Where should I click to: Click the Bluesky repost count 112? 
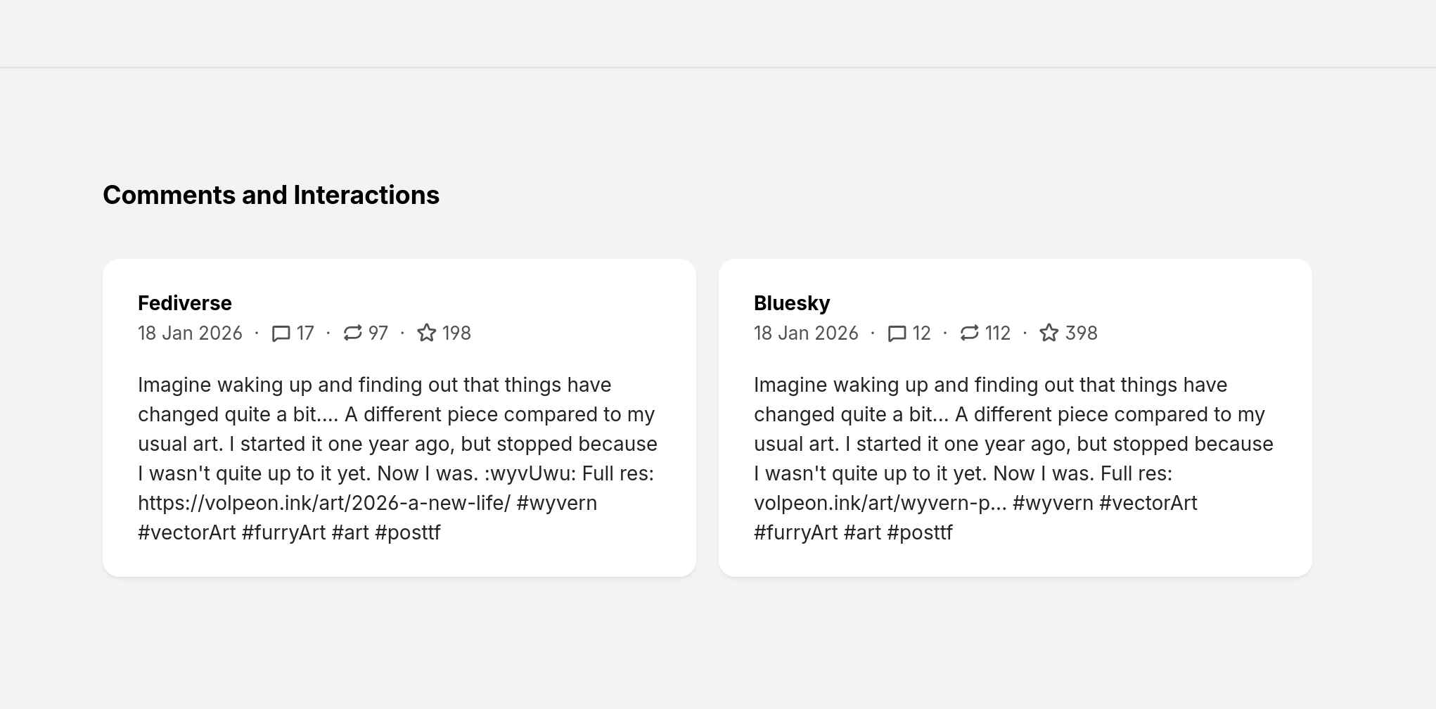click(998, 333)
